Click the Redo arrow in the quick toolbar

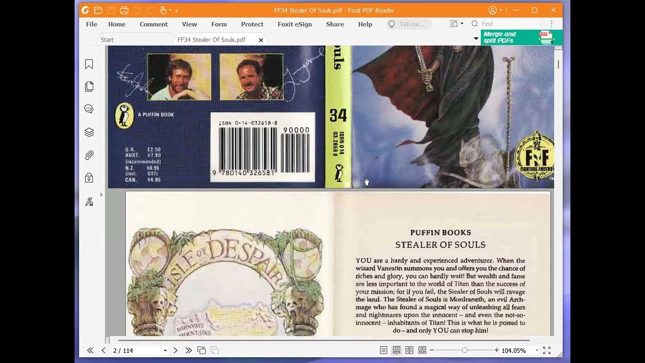(150, 10)
